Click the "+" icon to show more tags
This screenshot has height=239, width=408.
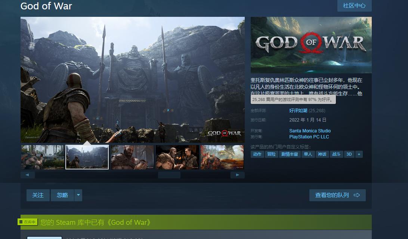pos(359,154)
